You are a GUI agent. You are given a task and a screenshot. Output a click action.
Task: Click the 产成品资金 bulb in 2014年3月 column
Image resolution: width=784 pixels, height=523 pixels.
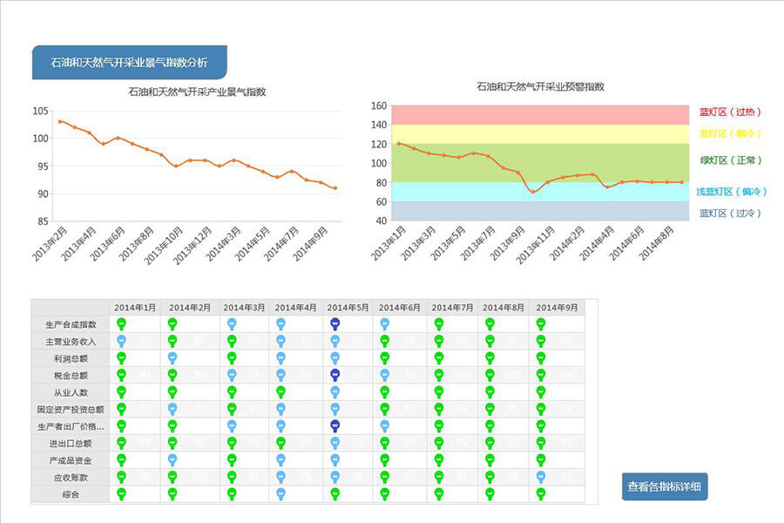pos(232,460)
